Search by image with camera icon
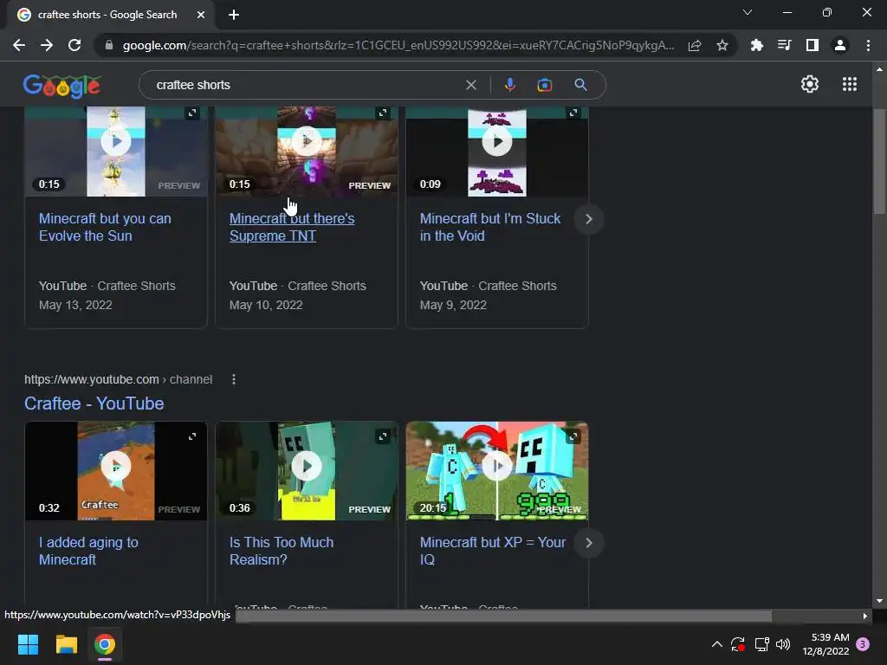Image resolution: width=887 pixels, height=665 pixels. [544, 85]
